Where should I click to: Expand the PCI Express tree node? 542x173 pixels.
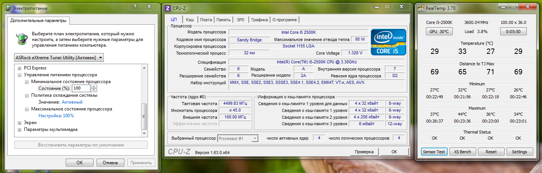click(20, 68)
